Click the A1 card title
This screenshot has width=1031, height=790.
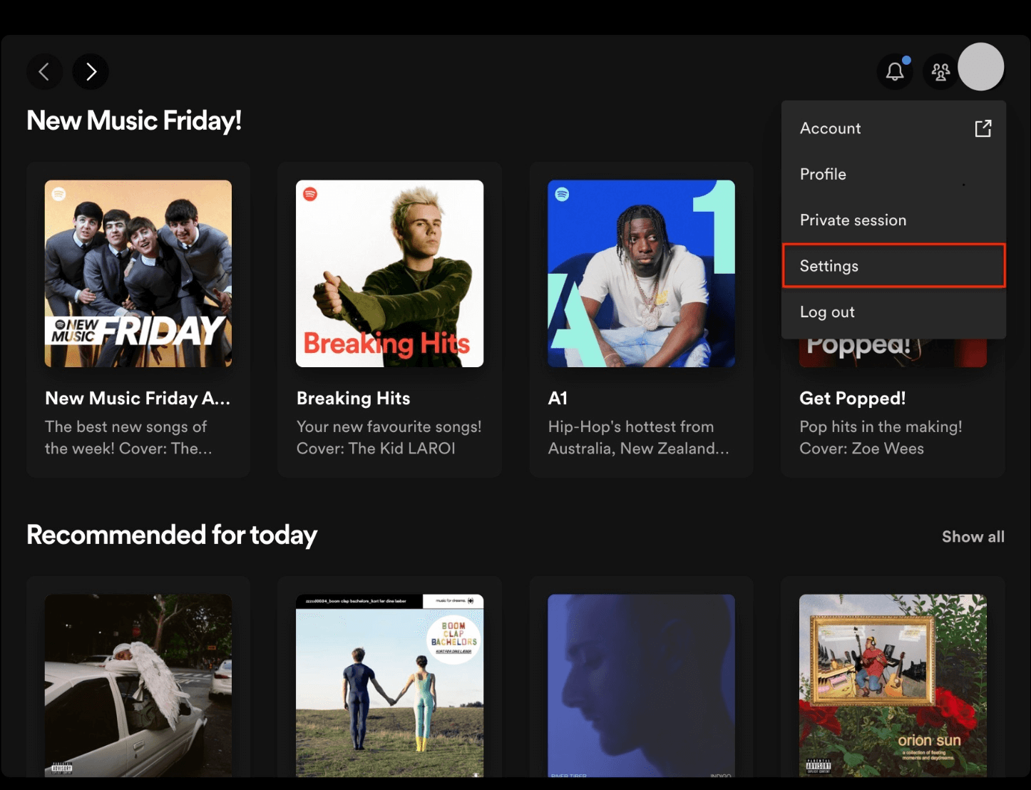pyautogui.click(x=558, y=398)
